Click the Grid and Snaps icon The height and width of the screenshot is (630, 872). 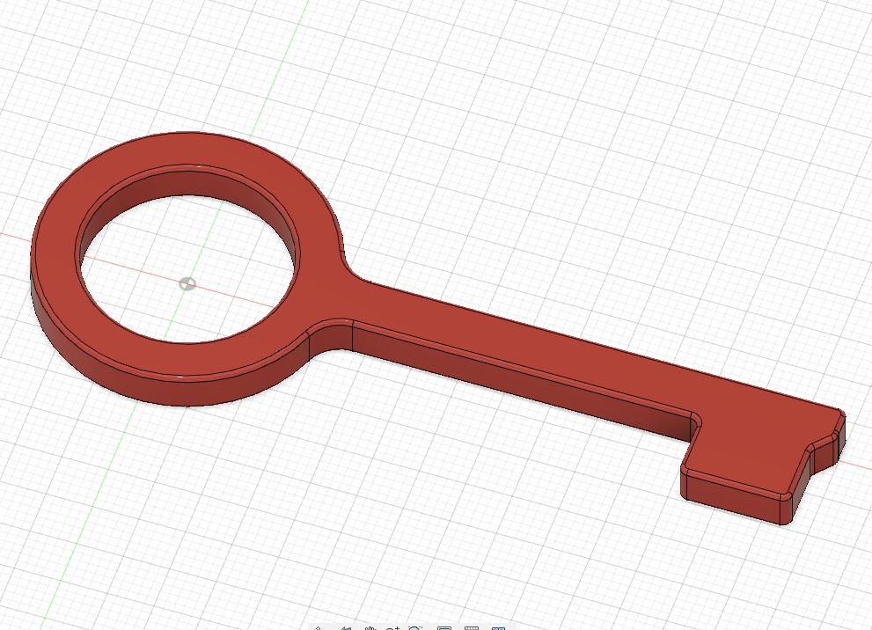pyautogui.click(x=473, y=627)
